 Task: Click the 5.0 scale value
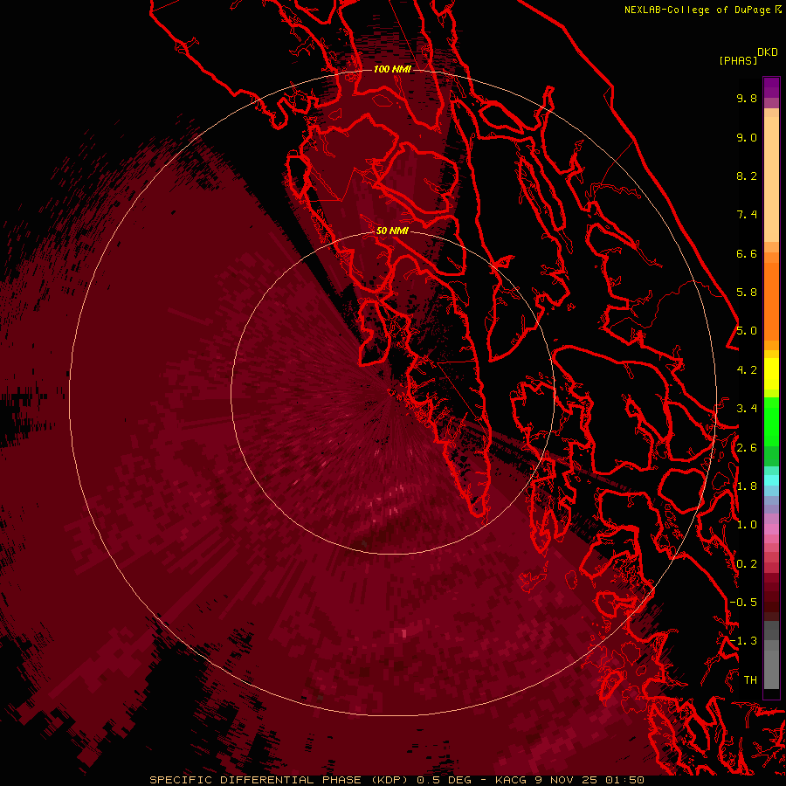coord(747,331)
